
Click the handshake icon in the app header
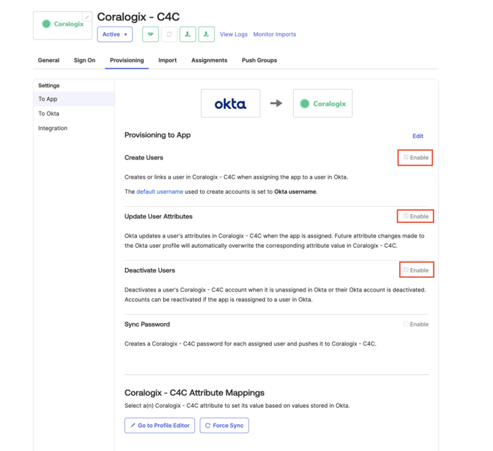point(150,34)
